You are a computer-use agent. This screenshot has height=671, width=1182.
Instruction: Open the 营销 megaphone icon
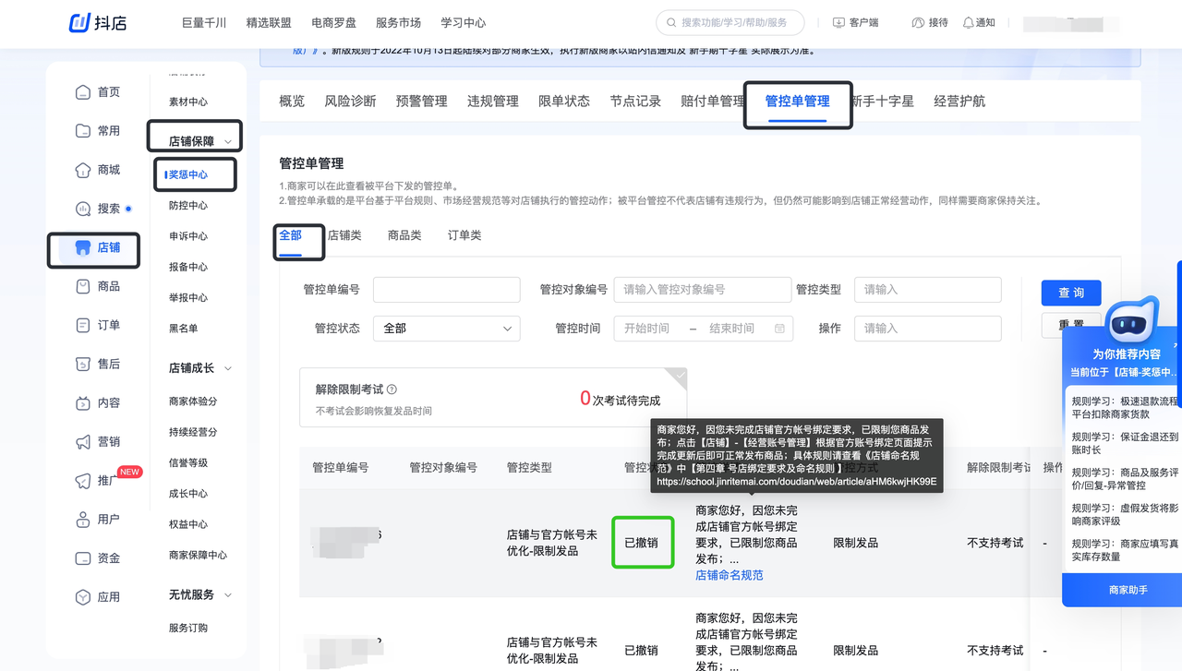click(x=83, y=441)
